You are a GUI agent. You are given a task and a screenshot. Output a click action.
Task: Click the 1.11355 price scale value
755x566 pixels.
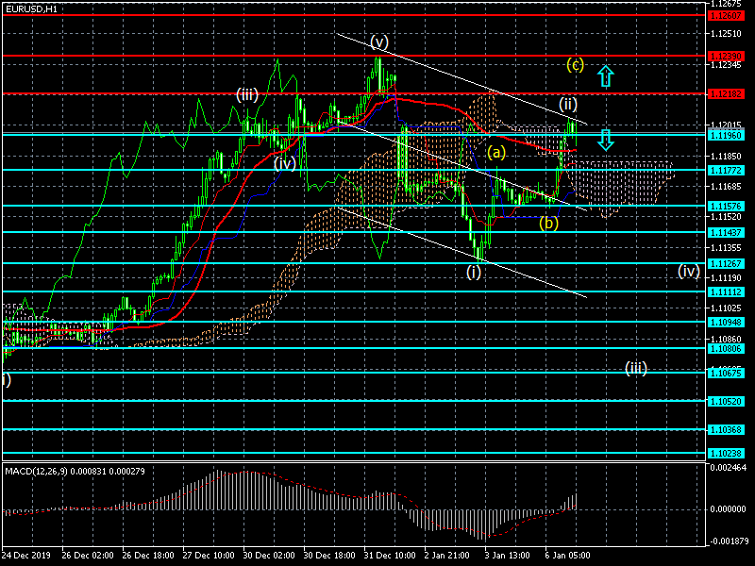pyautogui.click(x=726, y=247)
